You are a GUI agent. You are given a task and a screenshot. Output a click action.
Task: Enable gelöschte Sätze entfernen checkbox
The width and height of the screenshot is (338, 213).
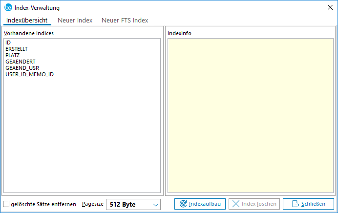(6, 204)
